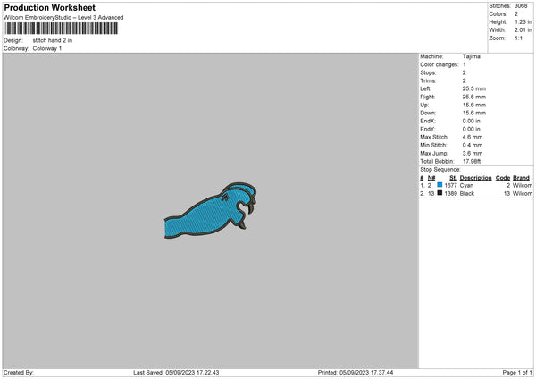
Task: Click the 'Stop Sequence:' heading
Action: coord(440,170)
